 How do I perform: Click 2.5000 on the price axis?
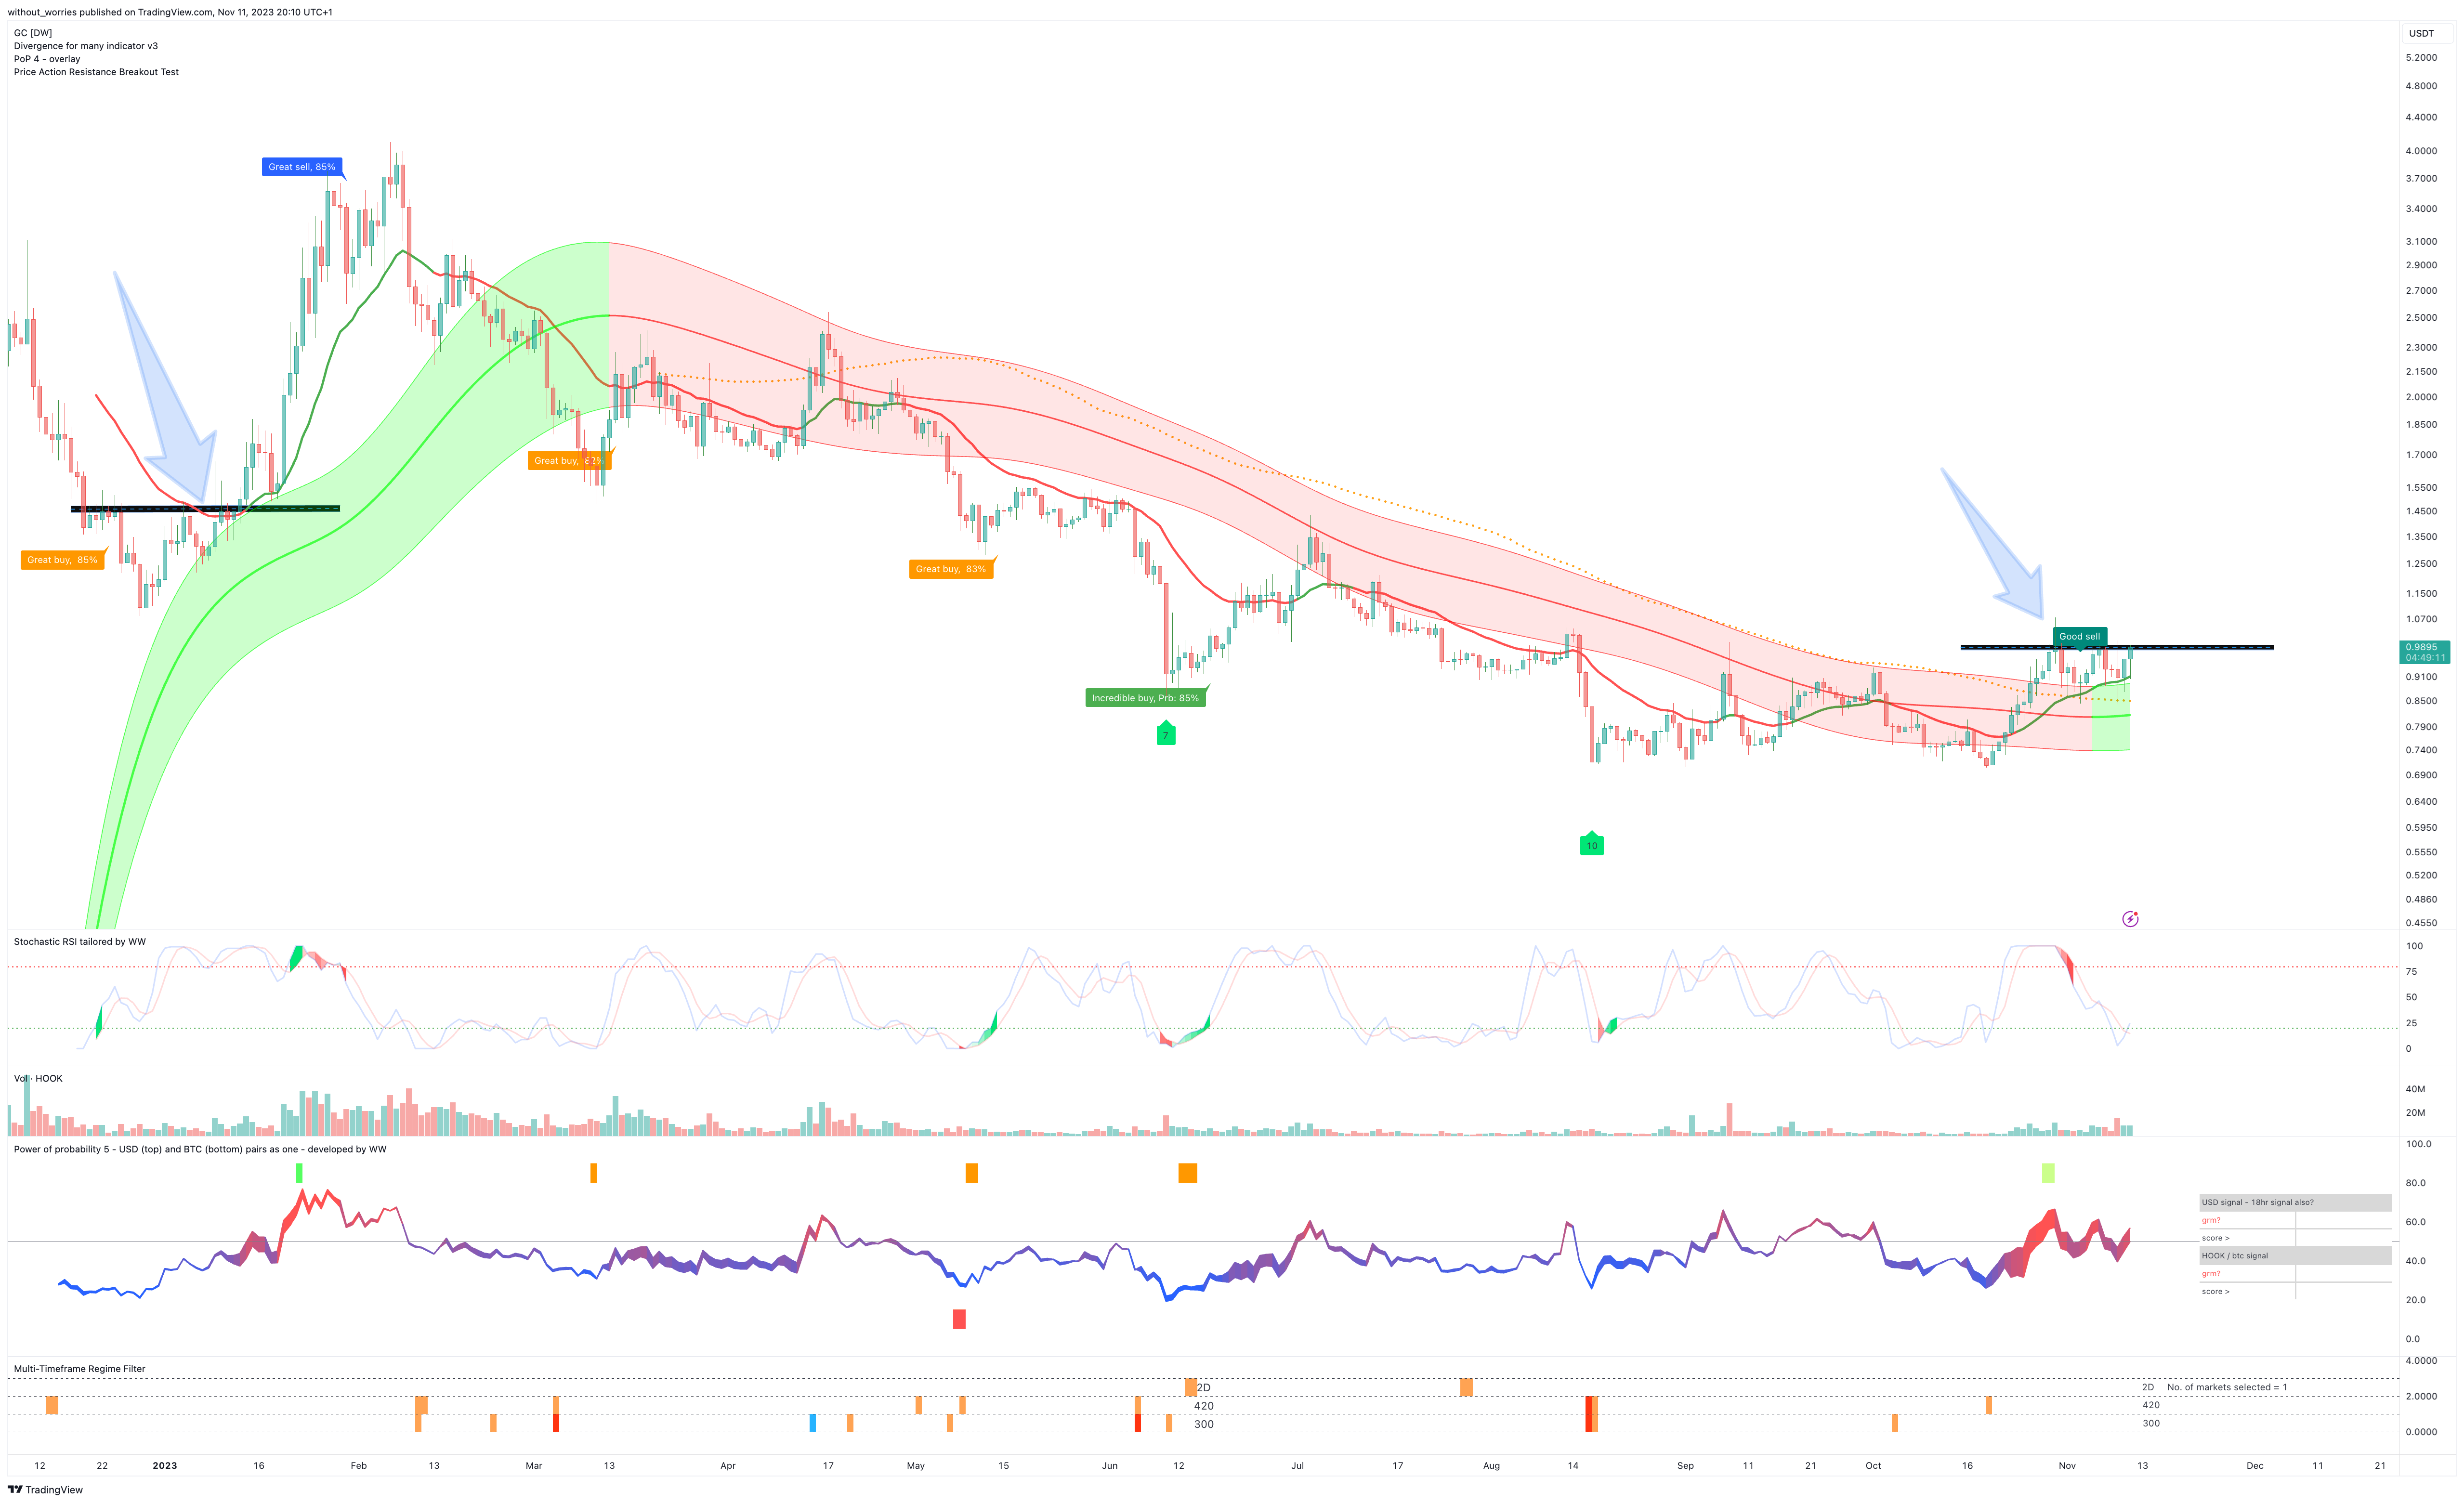coord(2421,317)
